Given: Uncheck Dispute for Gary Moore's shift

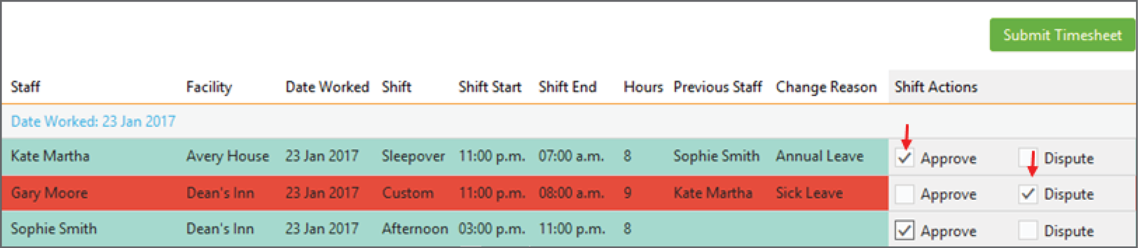Looking at the screenshot, I should 1027,194.
